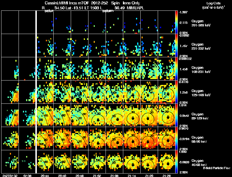
Task: Click the '20:50' time label
Action: pos(62,176)
